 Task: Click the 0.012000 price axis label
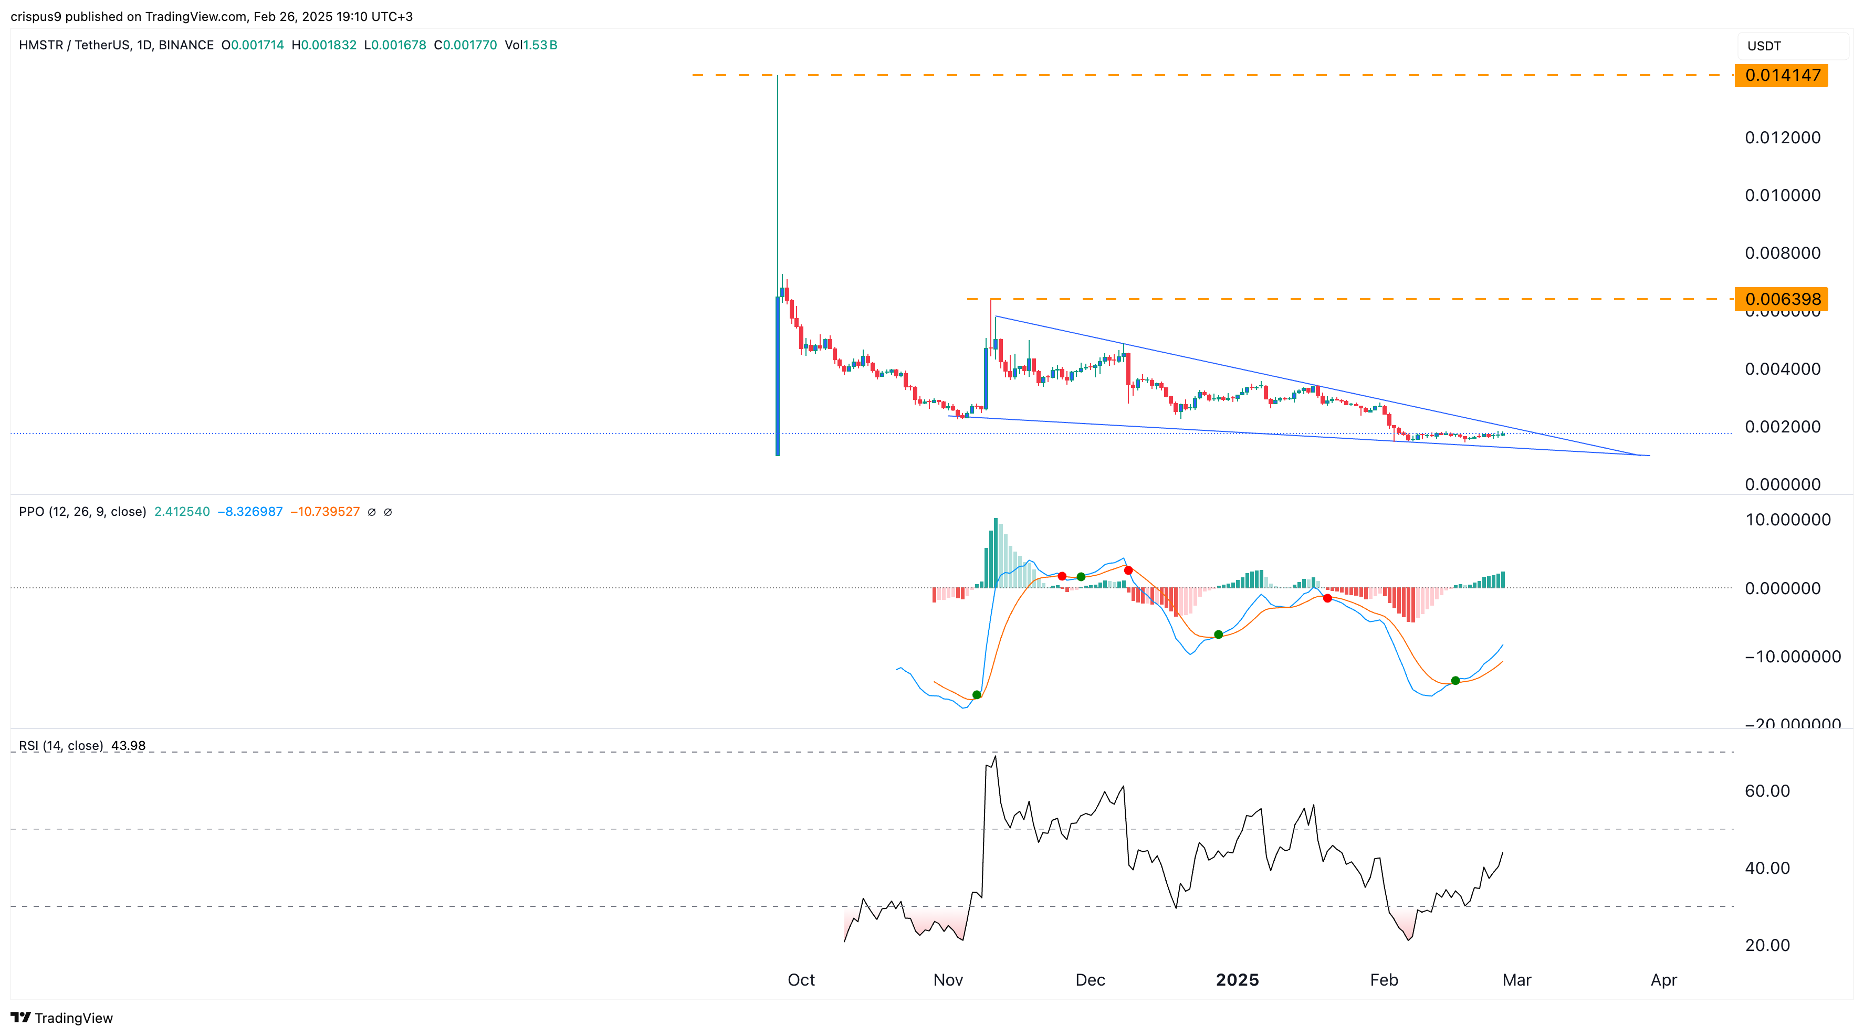(x=1783, y=138)
